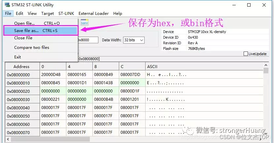Click the ASCII column header

pos(204,66)
